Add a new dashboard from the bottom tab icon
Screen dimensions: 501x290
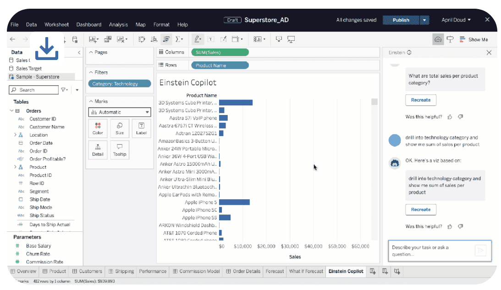(x=385, y=272)
